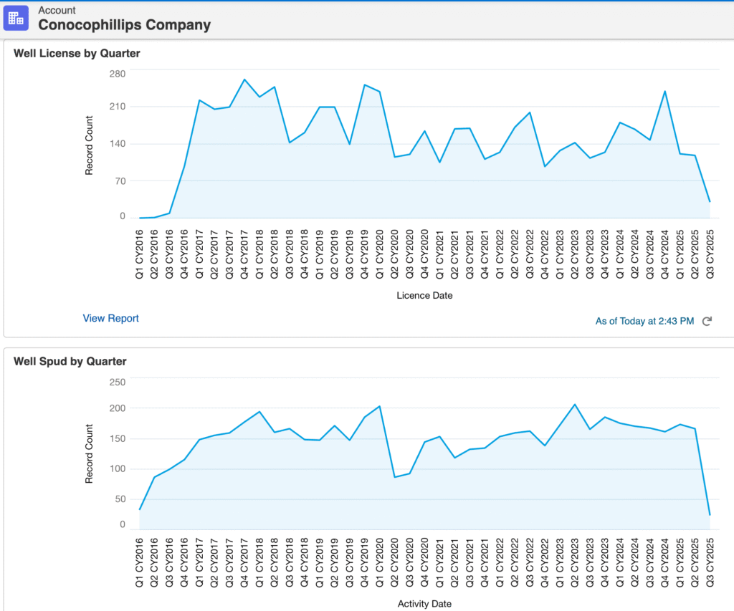This screenshot has width=734, height=611.
Task: Click the 50 value on spud chart axis
Action: (120, 499)
